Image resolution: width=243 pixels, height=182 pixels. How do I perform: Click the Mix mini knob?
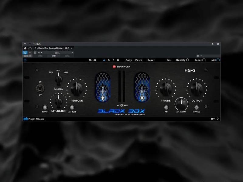[x=218, y=60]
